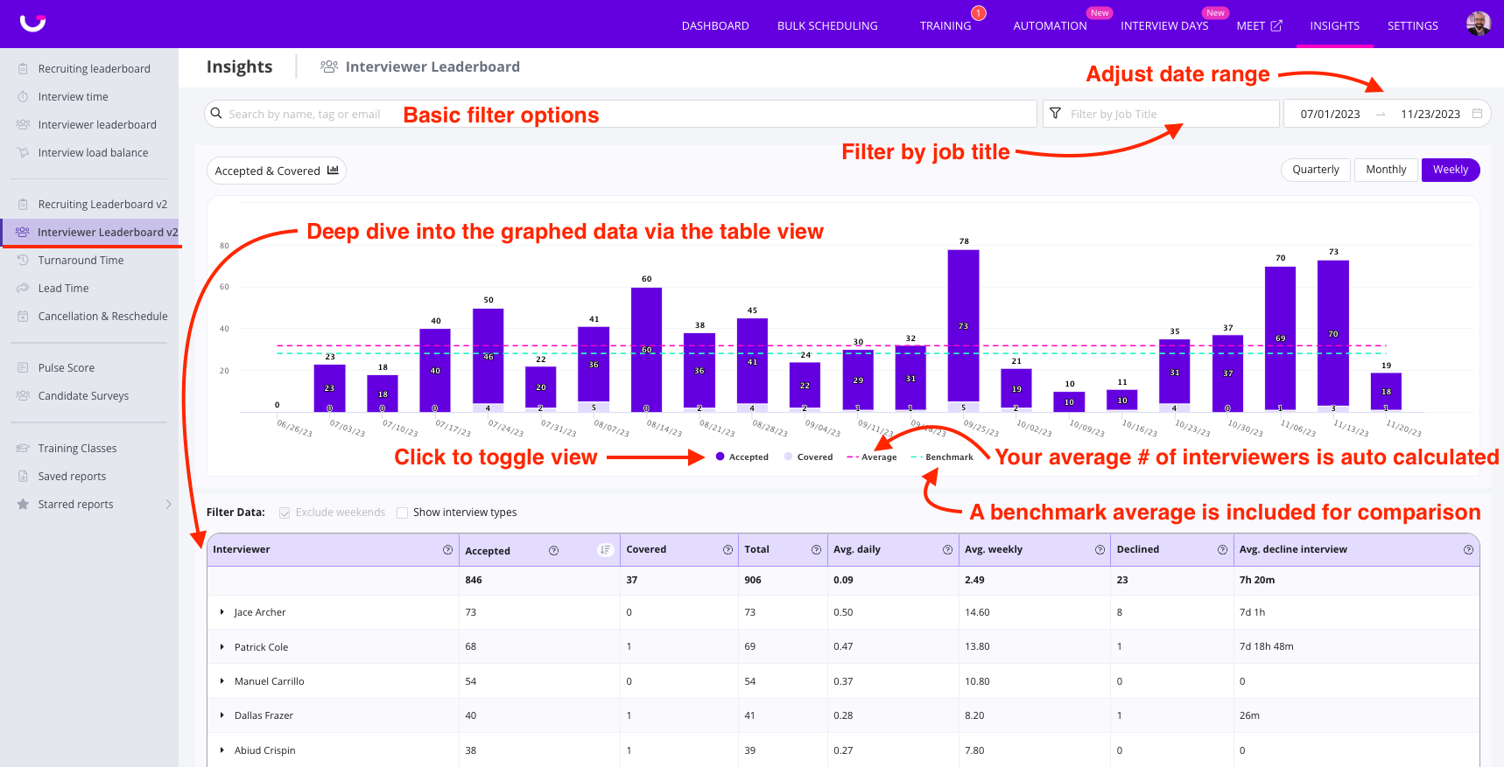Enable Show interview types checkbox
Screen dimensions: 1504x767
[403, 512]
